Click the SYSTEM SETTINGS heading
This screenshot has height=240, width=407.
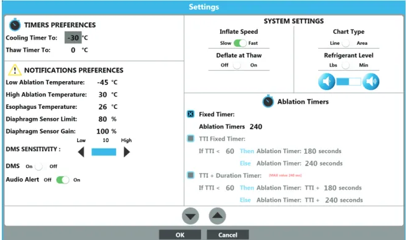pos(294,21)
